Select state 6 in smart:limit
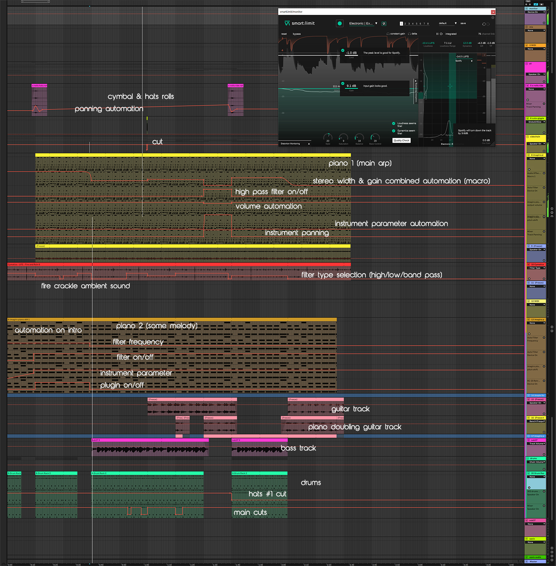 420,24
